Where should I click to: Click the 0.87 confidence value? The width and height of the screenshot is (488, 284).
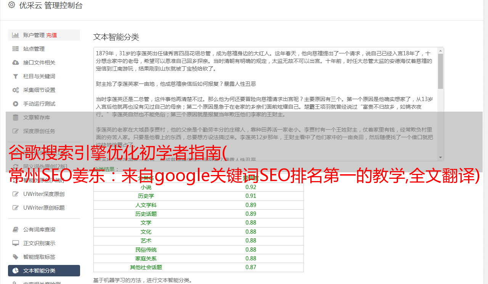click(x=251, y=267)
